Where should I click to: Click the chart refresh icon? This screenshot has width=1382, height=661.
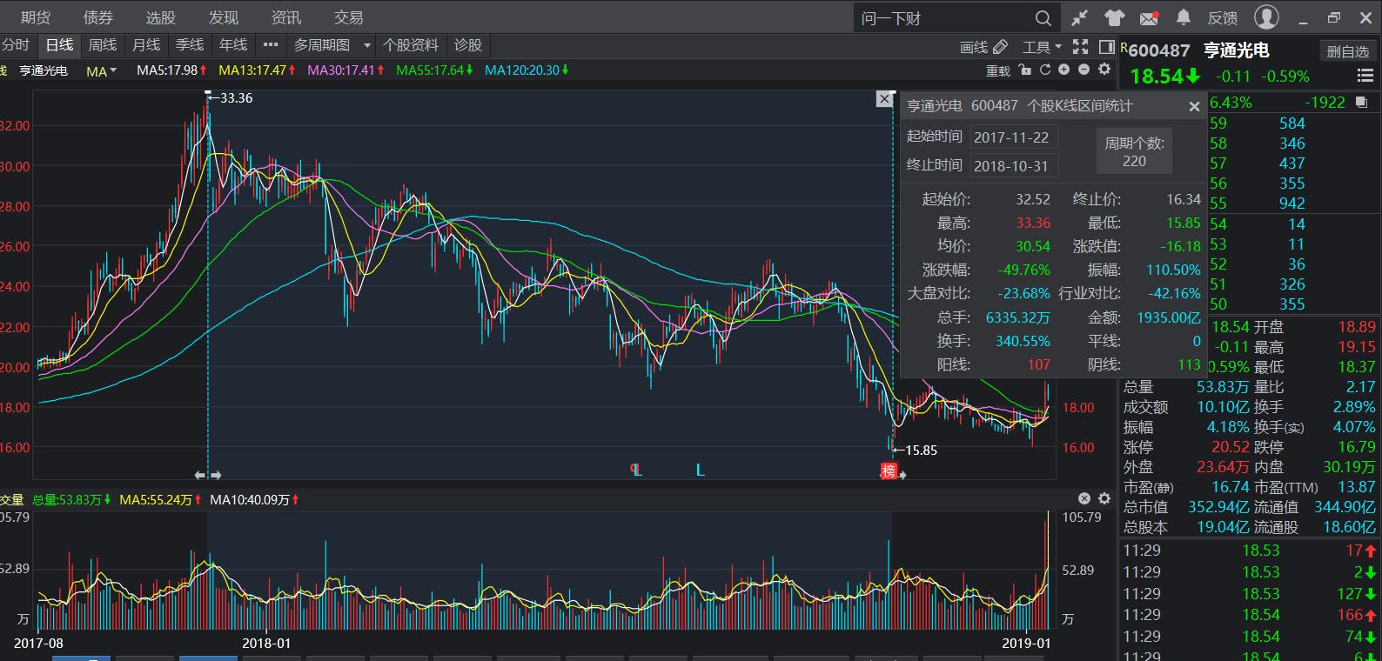[1045, 70]
